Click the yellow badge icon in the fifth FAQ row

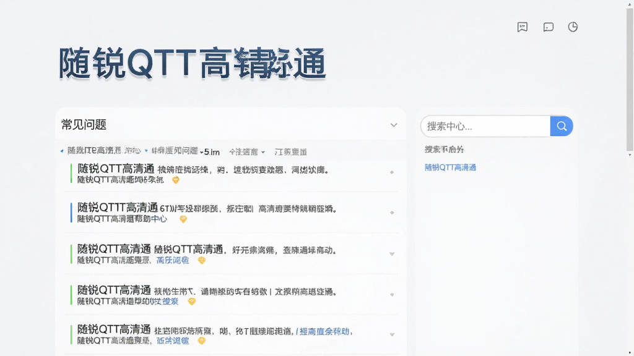(x=202, y=341)
